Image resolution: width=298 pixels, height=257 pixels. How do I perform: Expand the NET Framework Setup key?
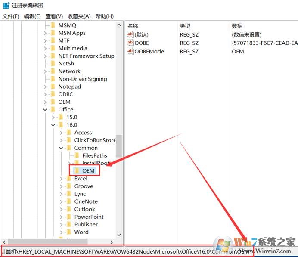[45, 56]
